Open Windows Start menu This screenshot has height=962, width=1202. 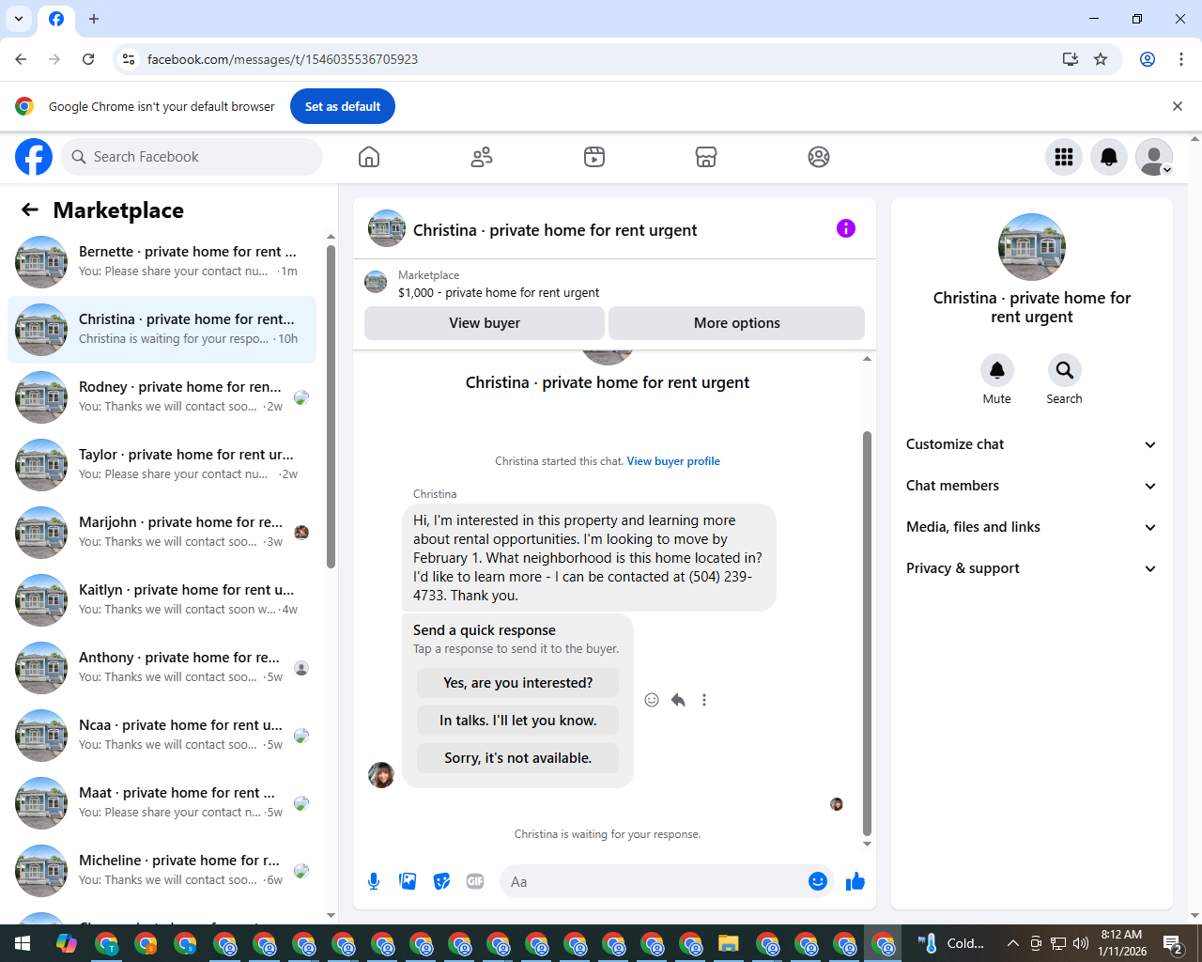23,943
